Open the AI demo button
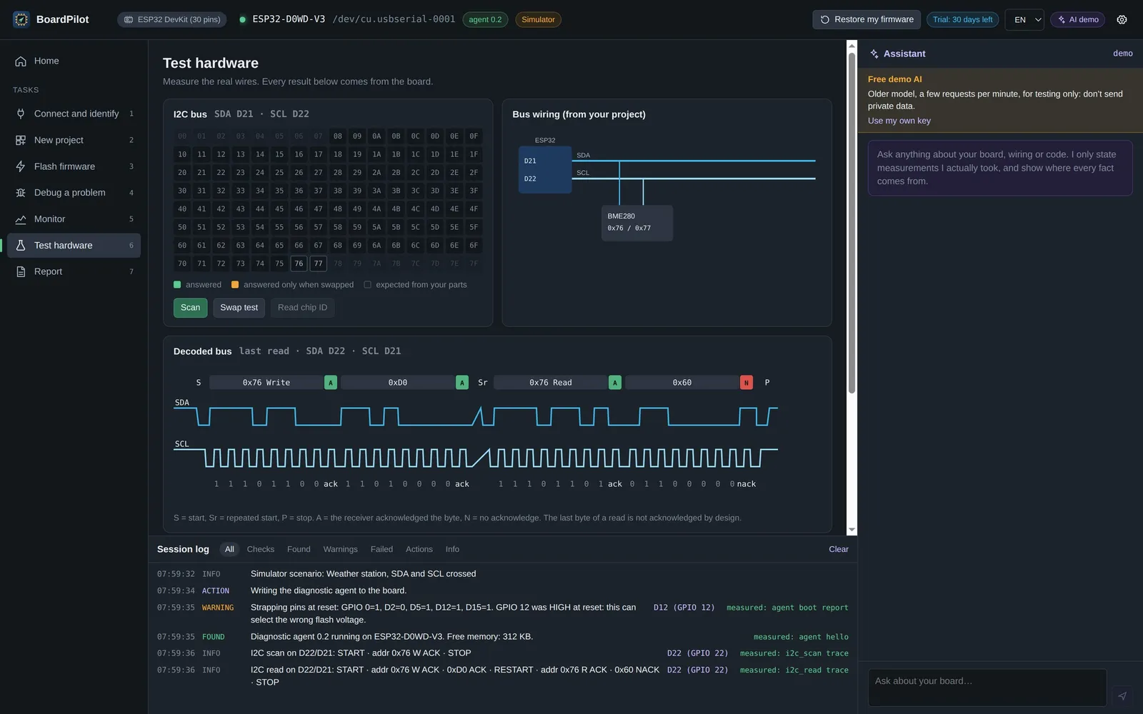The image size is (1143, 714). tap(1077, 19)
